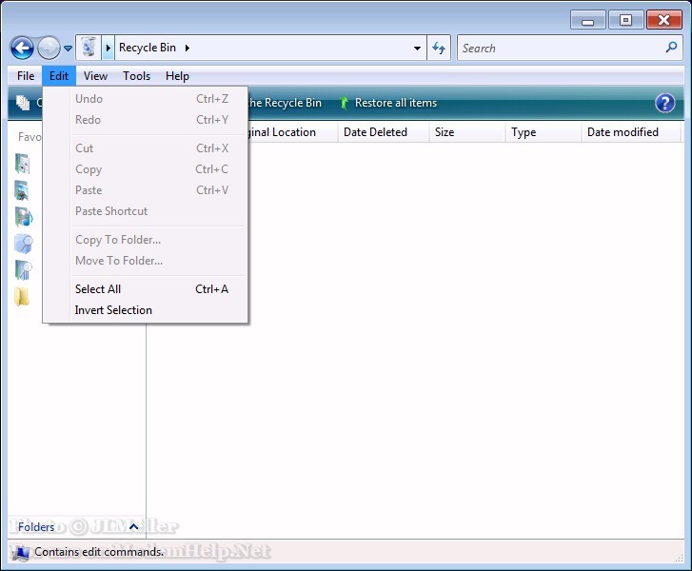Click the disabled Paste entry
Screen dimensions: 692x571
click(x=146, y=190)
